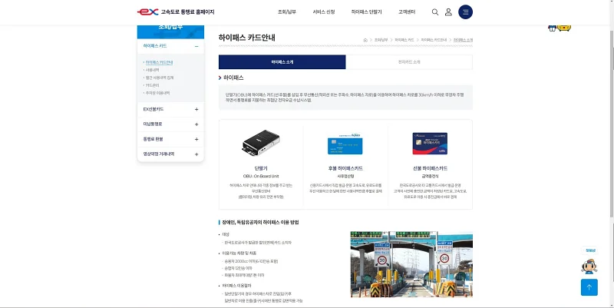Click the user account icon
Screen dimensions: 614x308
pyautogui.click(x=448, y=12)
